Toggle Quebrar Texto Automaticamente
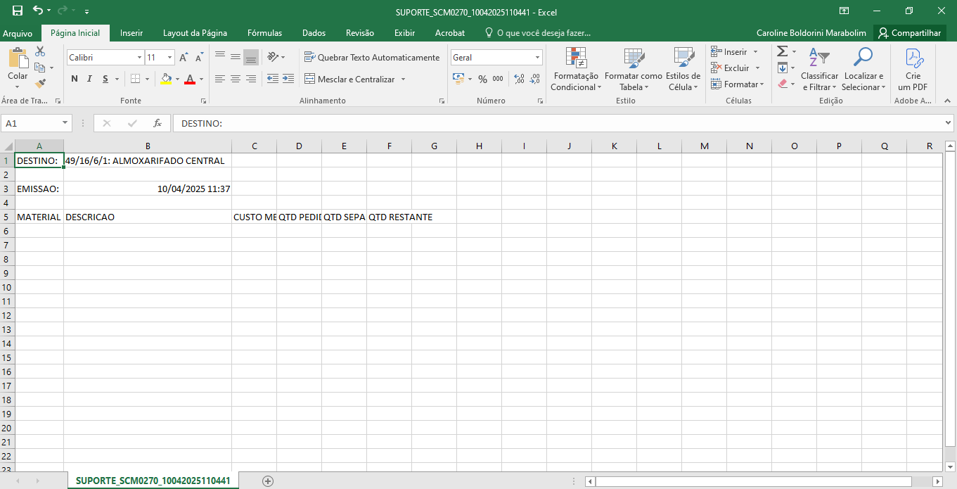 coord(372,58)
